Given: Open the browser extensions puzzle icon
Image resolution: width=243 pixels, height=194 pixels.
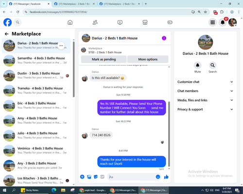Looking at the screenshot, I should tap(222, 12).
